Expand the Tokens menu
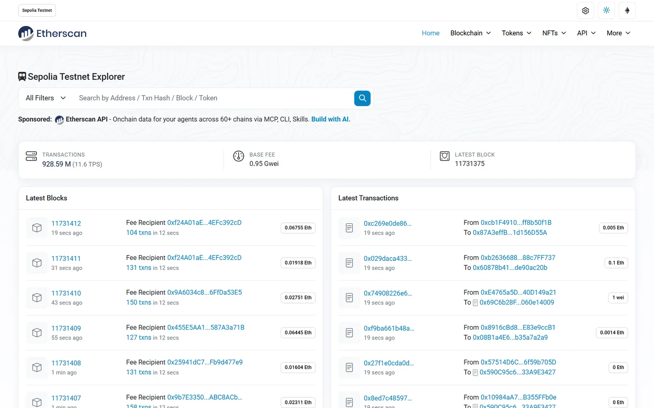654x408 pixels. pos(517,33)
